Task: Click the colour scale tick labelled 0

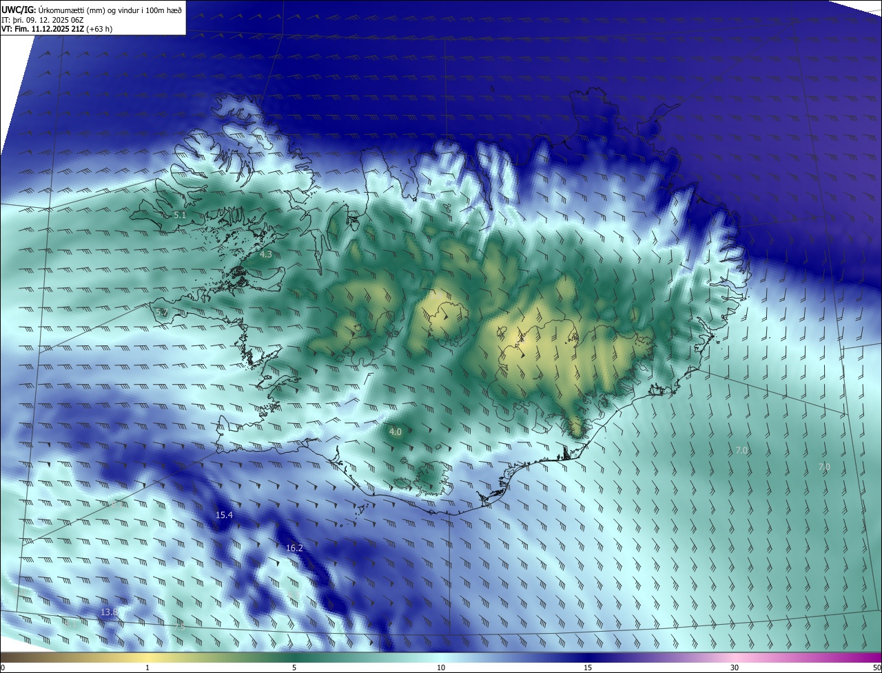Action: pos(3,667)
